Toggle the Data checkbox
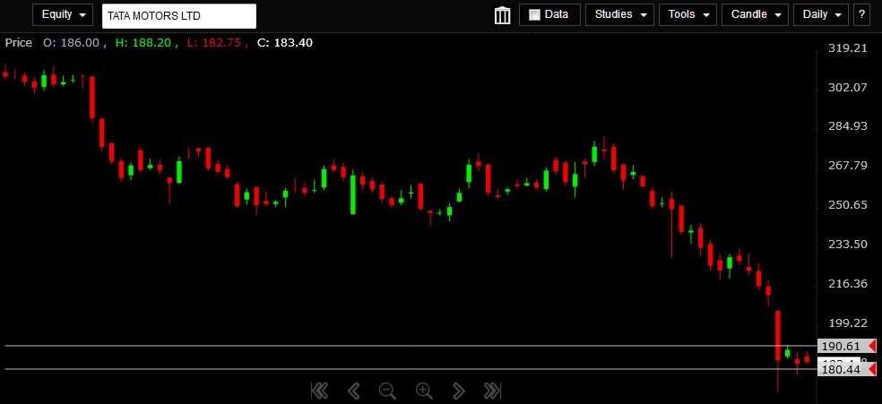Viewport: 882px width, 404px height. click(535, 15)
